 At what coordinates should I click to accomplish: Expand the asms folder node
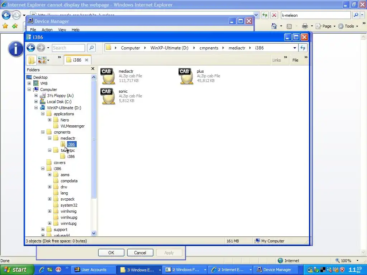49,174
